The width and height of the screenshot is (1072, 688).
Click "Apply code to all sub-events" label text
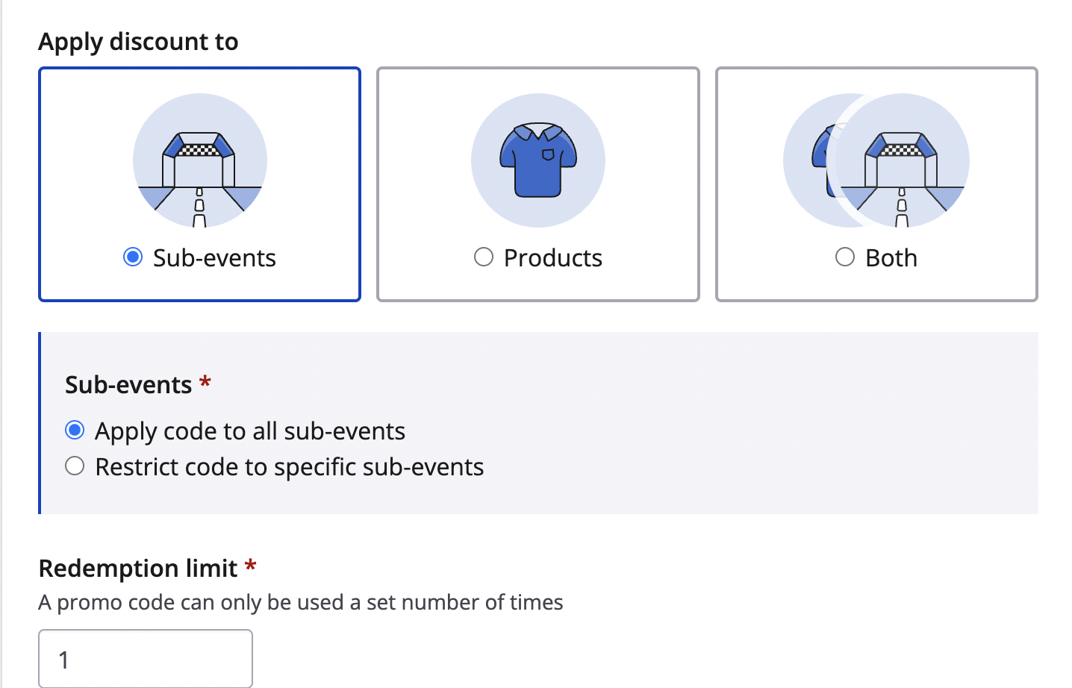pos(249,431)
